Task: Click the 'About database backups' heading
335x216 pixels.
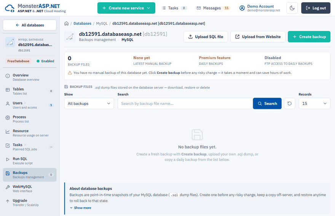Action: pos(91,189)
